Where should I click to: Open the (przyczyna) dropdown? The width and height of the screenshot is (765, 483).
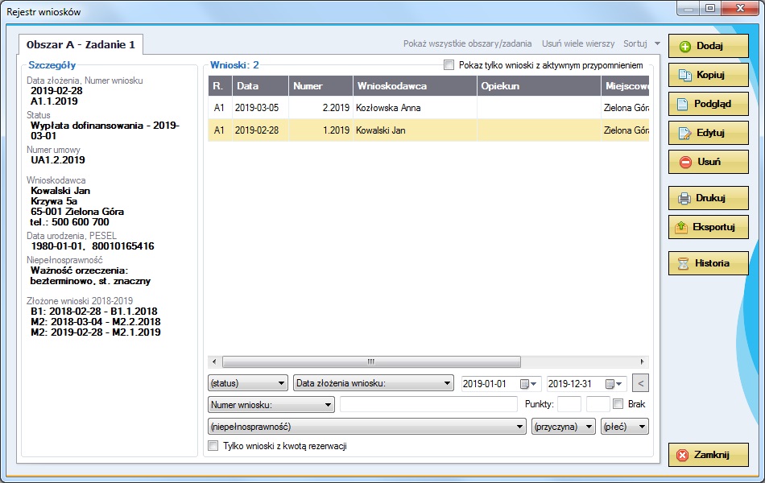[564, 427]
